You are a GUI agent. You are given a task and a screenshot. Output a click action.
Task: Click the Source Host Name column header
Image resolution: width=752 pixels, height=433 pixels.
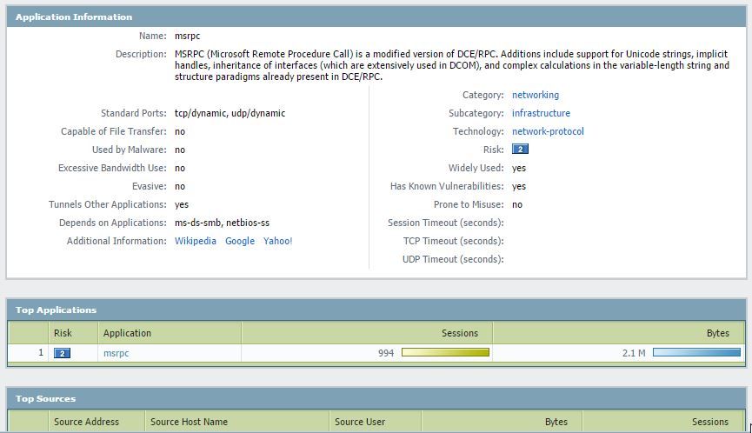237,422
